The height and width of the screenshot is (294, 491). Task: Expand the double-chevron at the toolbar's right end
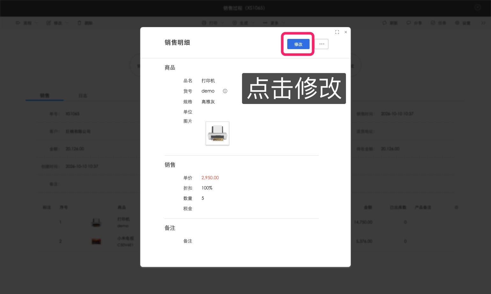point(483,23)
